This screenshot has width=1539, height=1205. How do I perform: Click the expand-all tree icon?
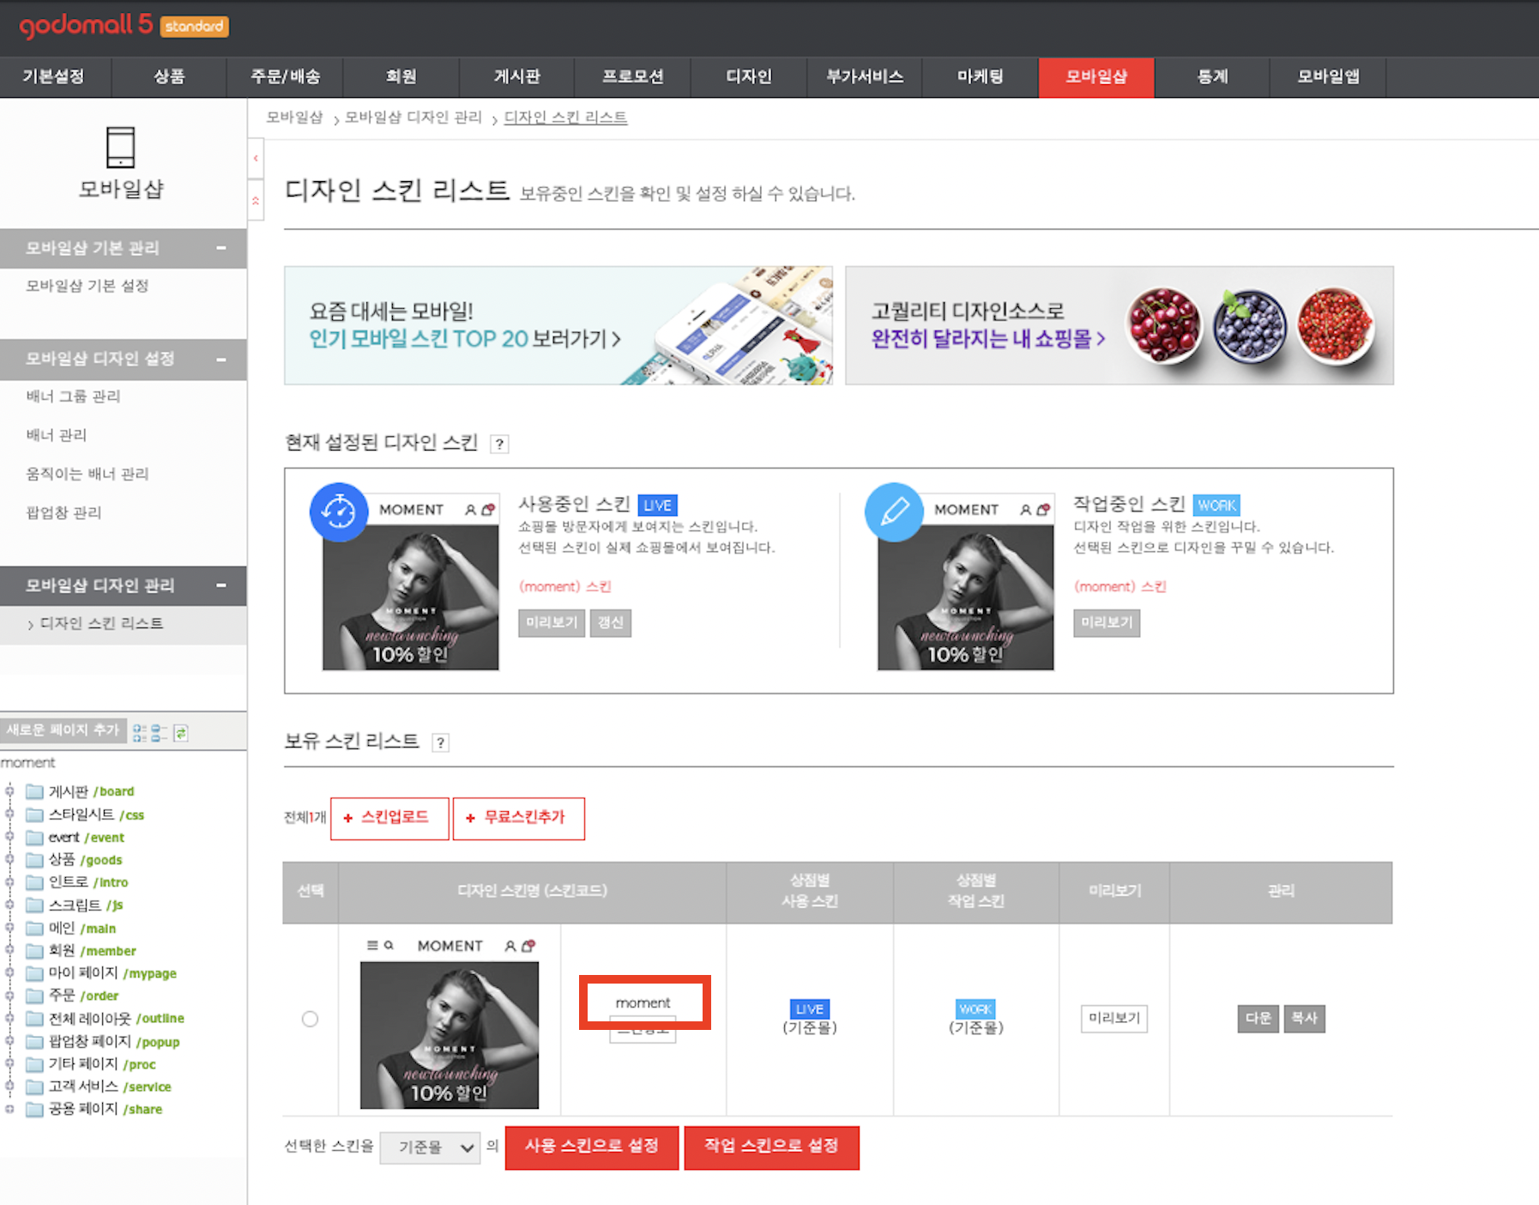(x=139, y=733)
